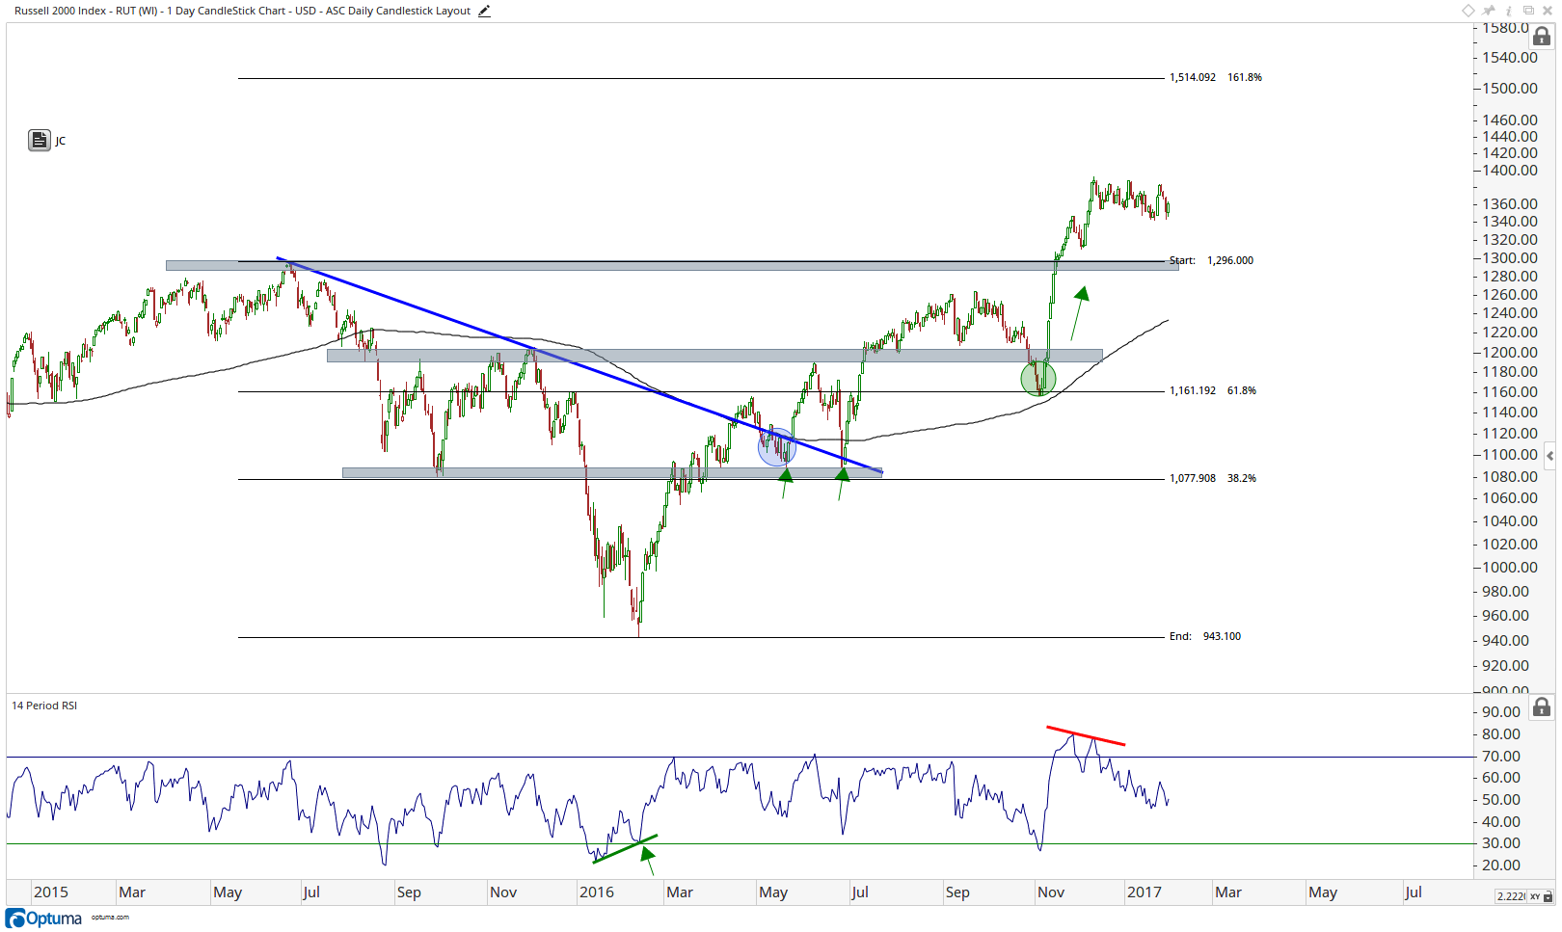Click 2015 on the date axis

[51, 892]
